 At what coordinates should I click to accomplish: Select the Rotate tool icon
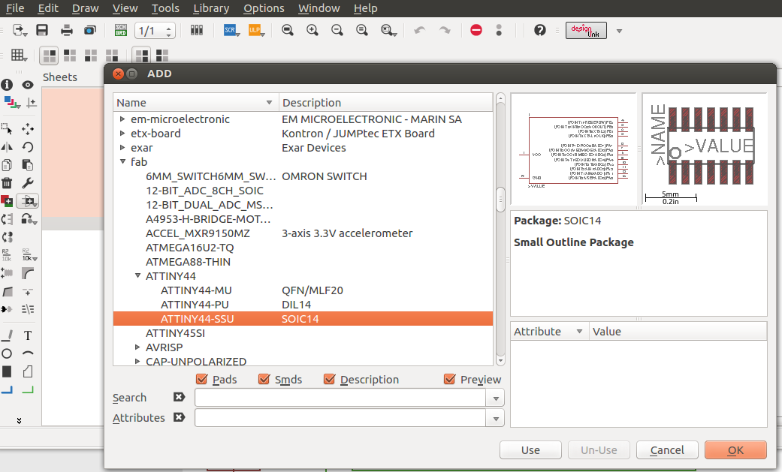pos(28,147)
